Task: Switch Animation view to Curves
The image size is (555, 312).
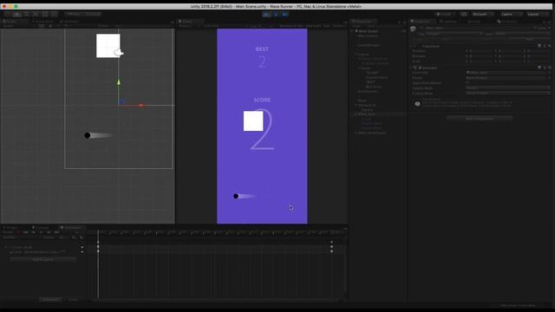Action: pos(73,299)
